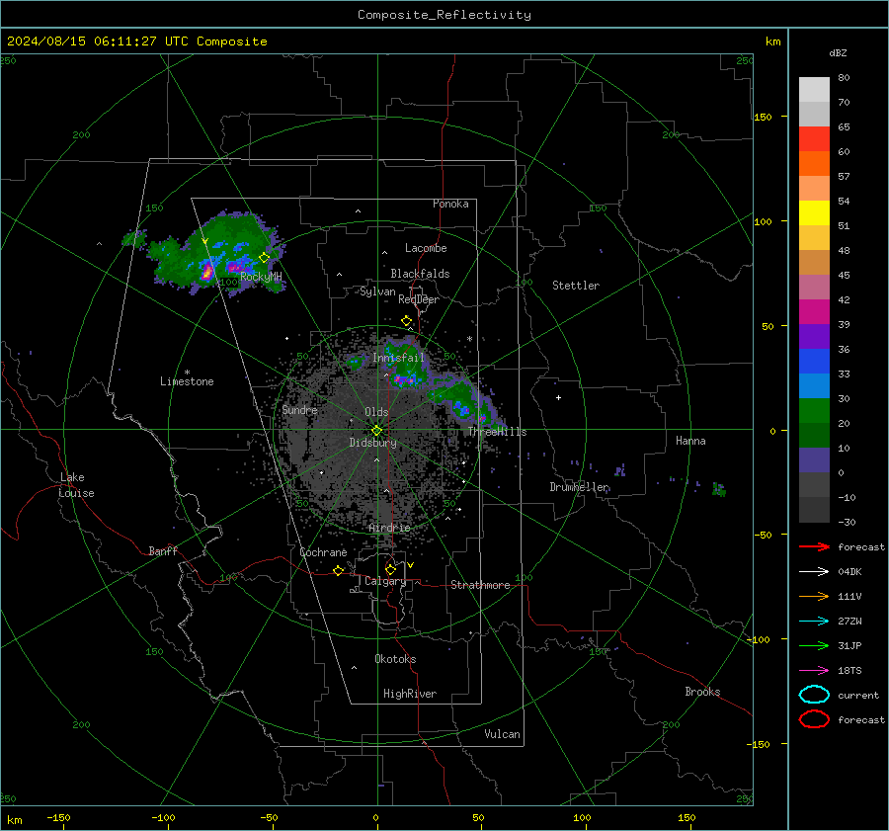Click the yellow diamond marker beside RockyMH
The width and height of the screenshot is (889, 831).
264,258
